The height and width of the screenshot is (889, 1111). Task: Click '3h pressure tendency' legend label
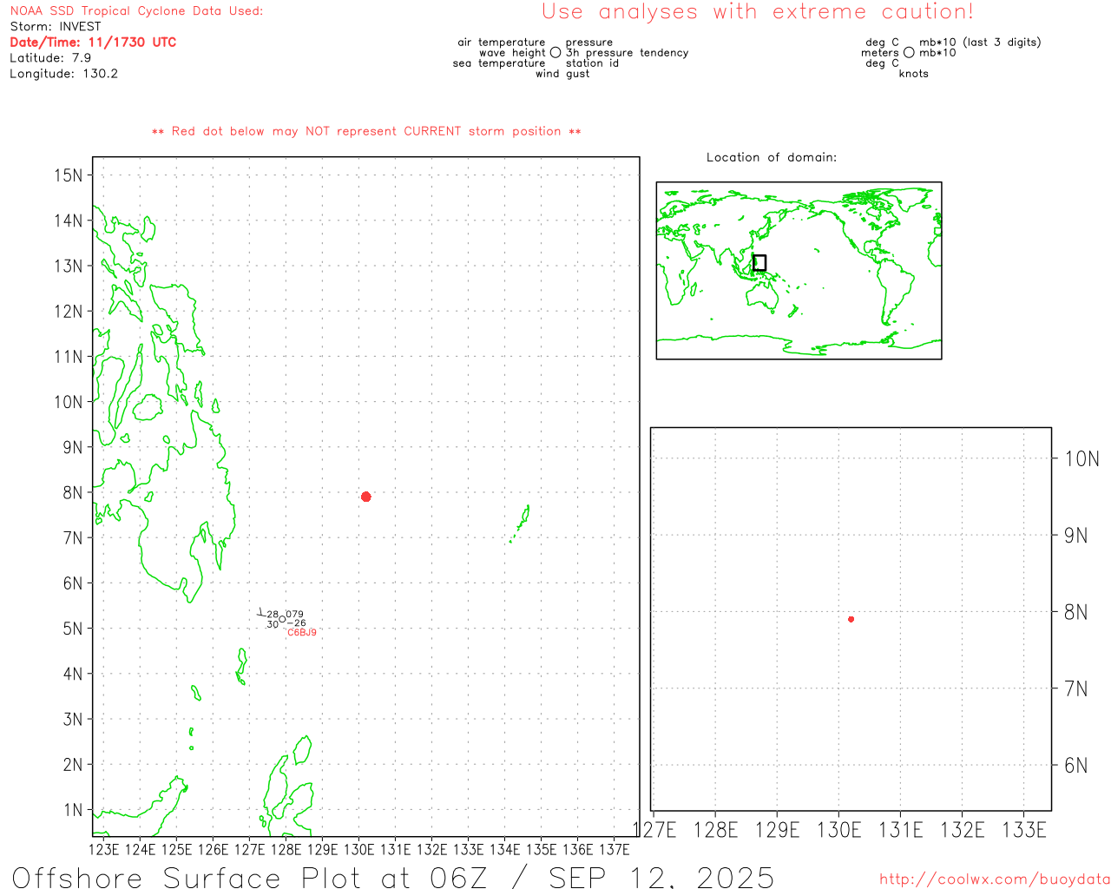coord(627,53)
